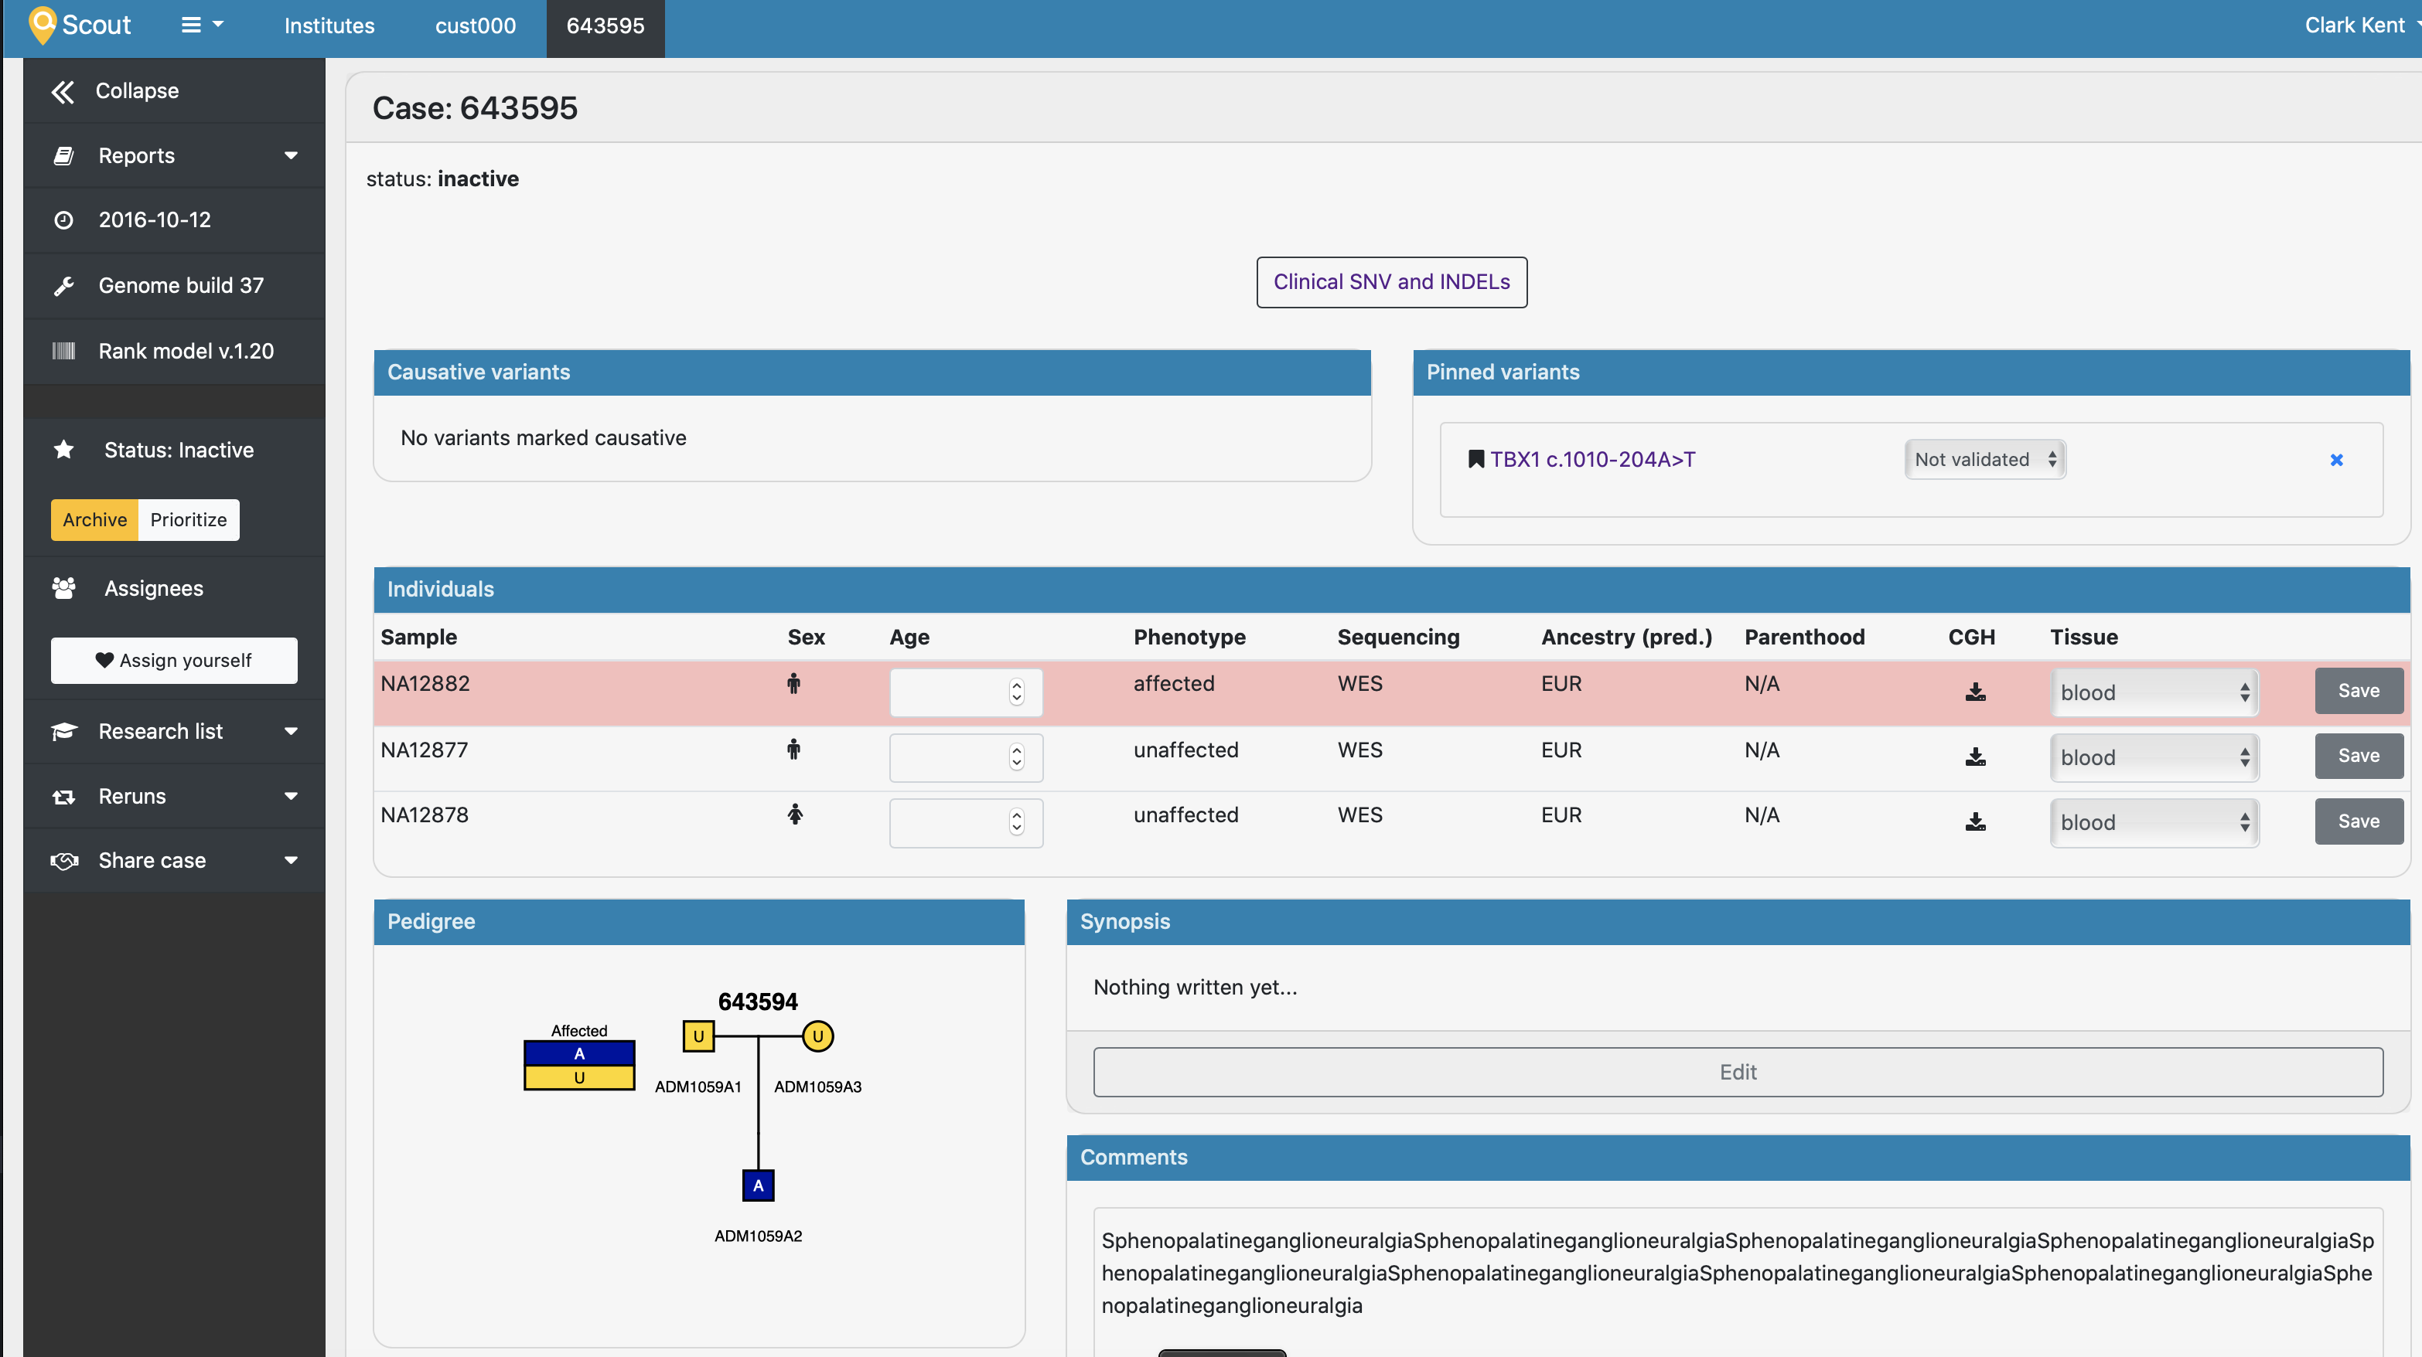Click the bookmark icon by TBX1 variant
2422x1357 pixels.
point(1476,460)
